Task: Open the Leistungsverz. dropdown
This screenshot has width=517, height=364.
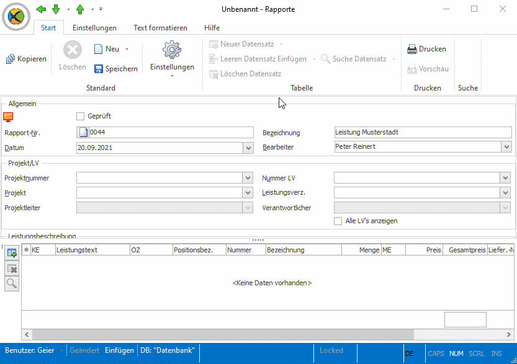Action: click(x=505, y=193)
